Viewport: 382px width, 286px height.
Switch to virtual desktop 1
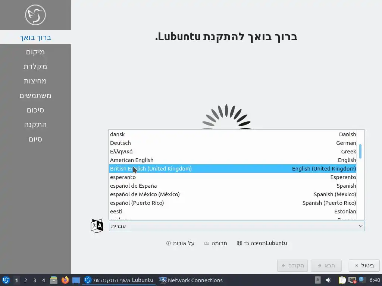coord(16,280)
